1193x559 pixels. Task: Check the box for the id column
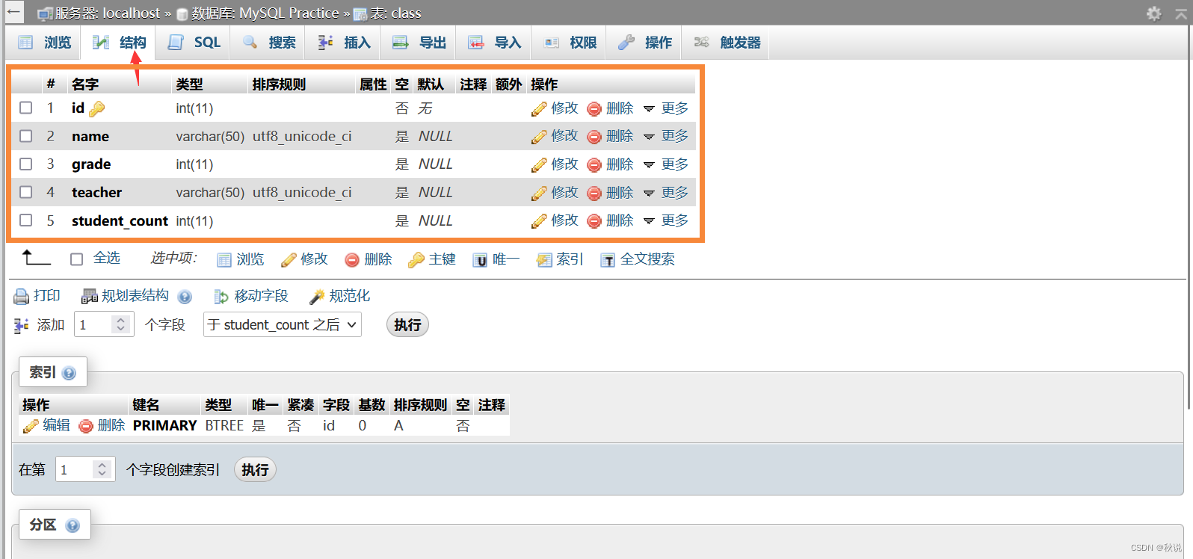[26, 108]
